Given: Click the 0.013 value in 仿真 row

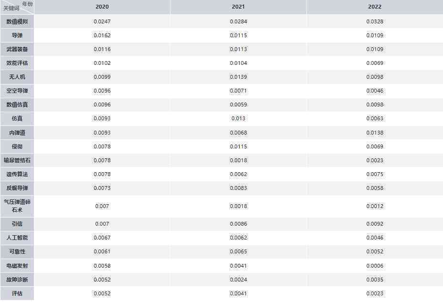Looking at the screenshot, I should [238, 118].
